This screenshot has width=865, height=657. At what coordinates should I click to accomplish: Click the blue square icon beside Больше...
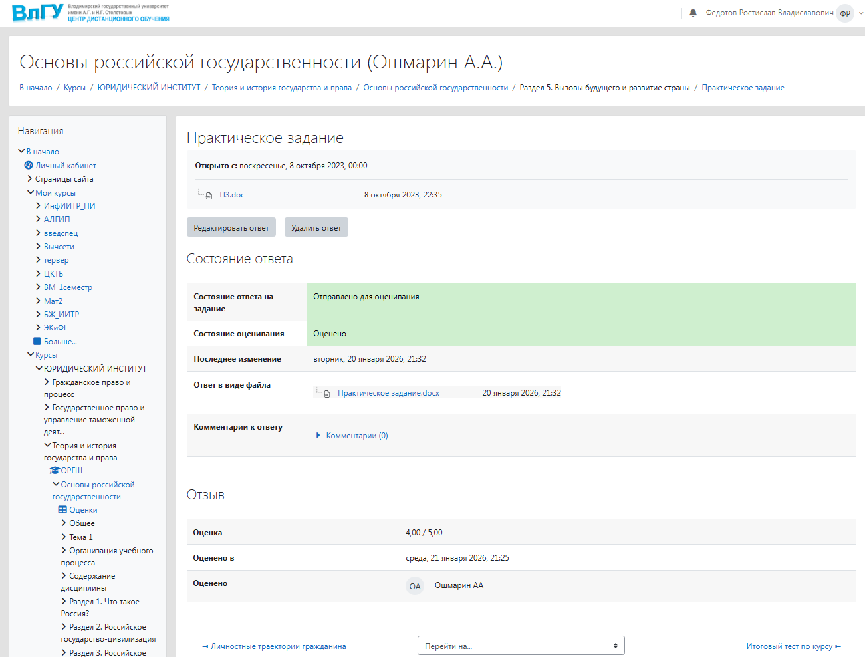point(37,342)
